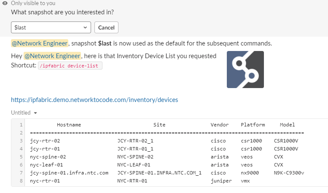The width and height of the screenshot is (328, 193).
Task: Click the nyc-spine-02 hostname entry
Action: 48,157
